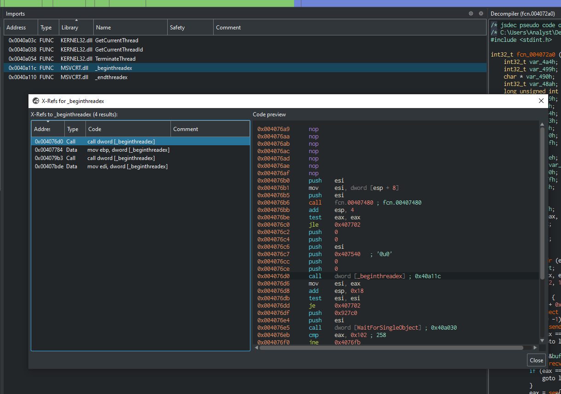Click 'X-Refs to _beginthreadex (4 results)' label
561x394 pixels.
click(x=74, y=114)
